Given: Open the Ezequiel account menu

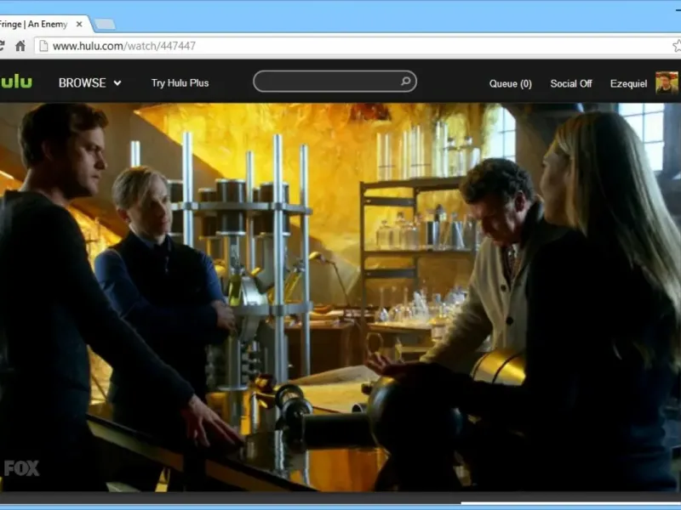Looking at the screenshot, I should (x=628, y=83).
